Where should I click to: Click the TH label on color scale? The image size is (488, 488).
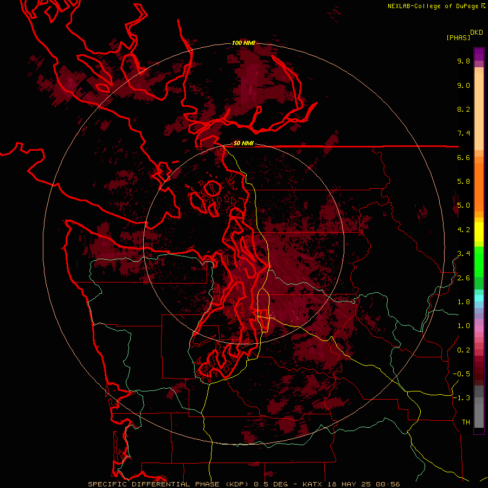pos(466,422)
